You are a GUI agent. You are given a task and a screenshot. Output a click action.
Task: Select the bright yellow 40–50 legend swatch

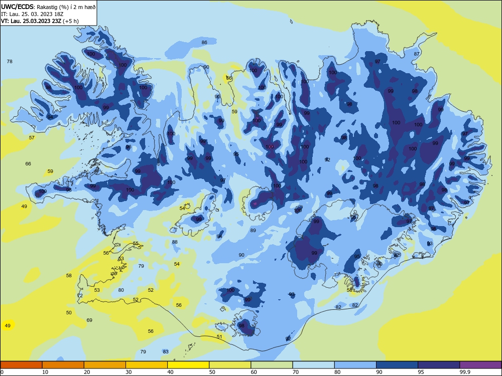pos(188,365)
